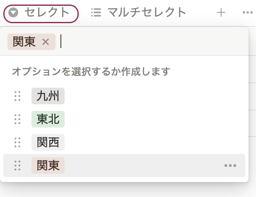Open the 関東 option's three-dots menu
This screenshot has height=197, width=256.
[230, 166]
